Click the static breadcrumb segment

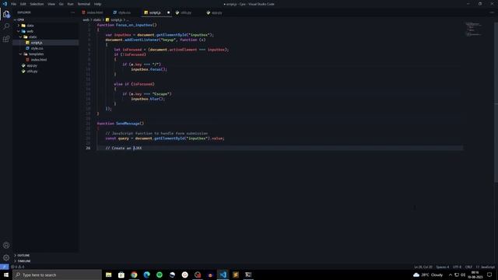(x=96, y=19)
